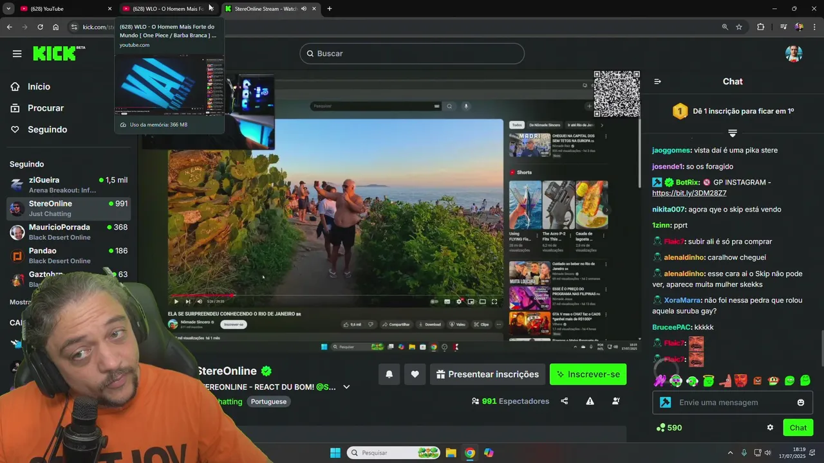Click the StereOnline verified badge
Image resolution: width=824 pixels, height=463 pixels.
pyautogui.click(x=266, y=371)
